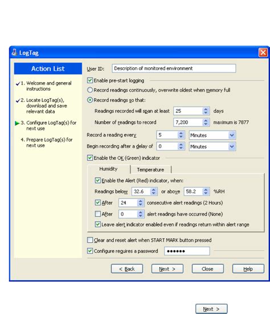Close the LogTag dialog with the red X

click(263, 52)
